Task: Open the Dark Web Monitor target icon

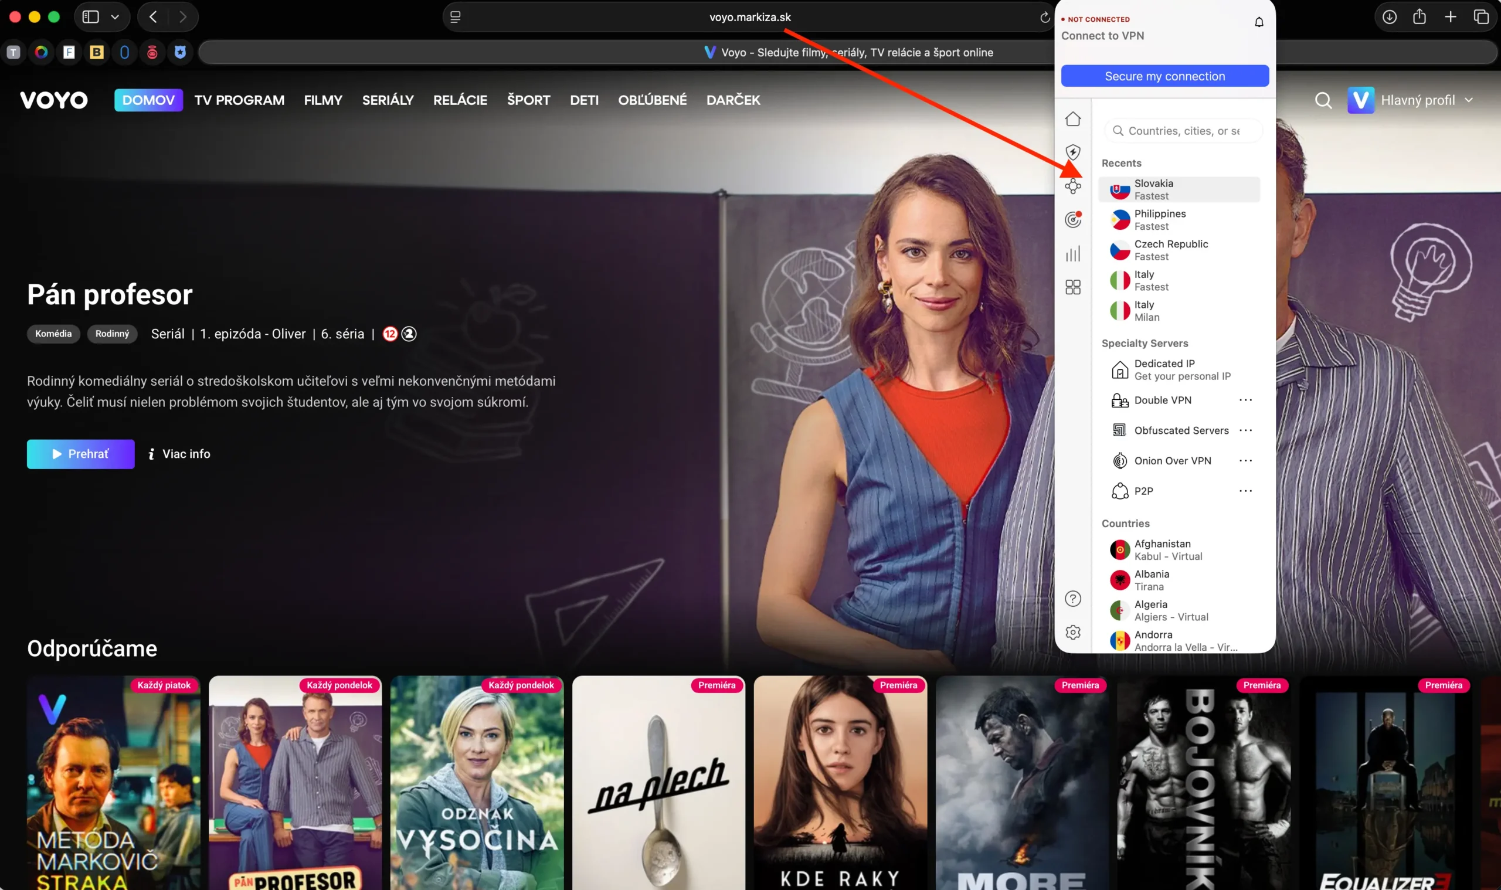Action: 1073,219
